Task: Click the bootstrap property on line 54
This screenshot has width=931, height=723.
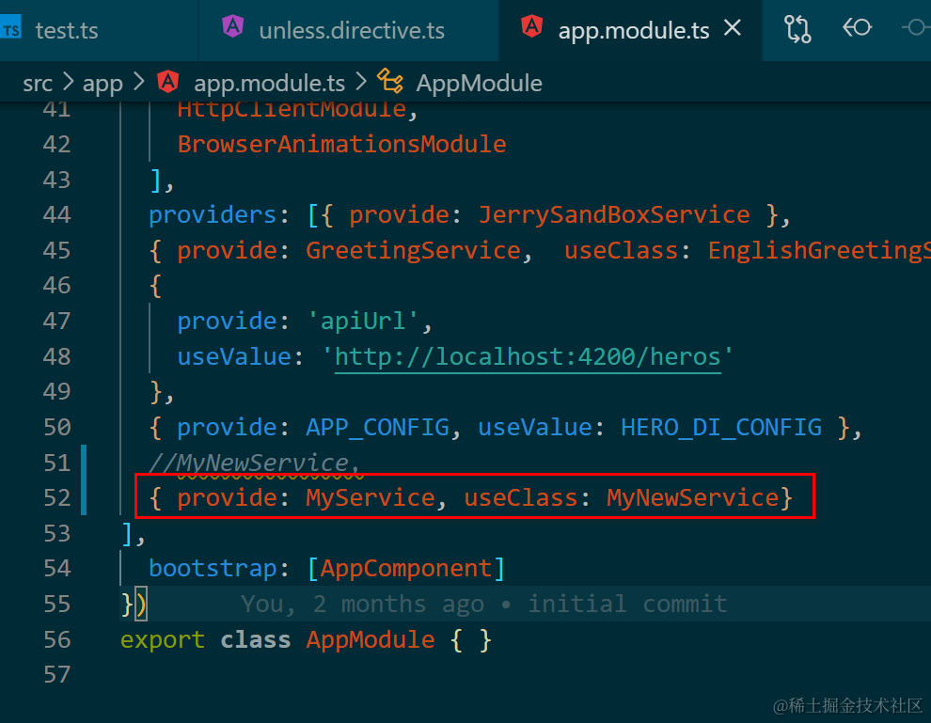Action: point(213,569)
